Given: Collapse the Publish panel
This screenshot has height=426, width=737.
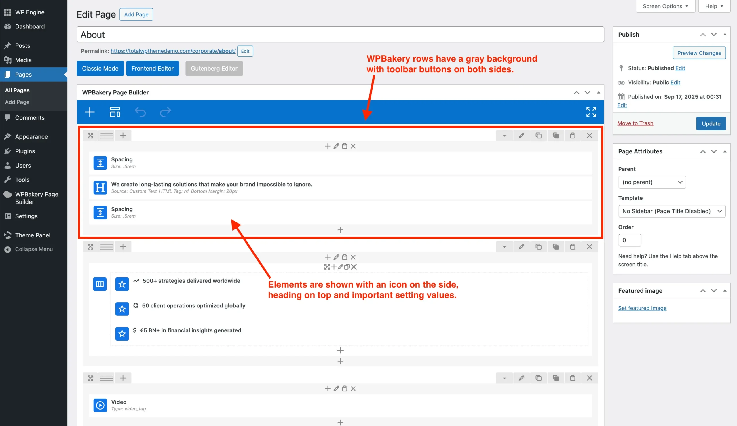Looking at the screenshot, I should 725,34.
